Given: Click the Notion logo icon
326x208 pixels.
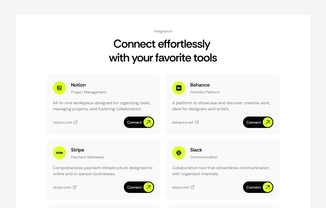Looking at the screenshot, I should [x=59, y=88].
